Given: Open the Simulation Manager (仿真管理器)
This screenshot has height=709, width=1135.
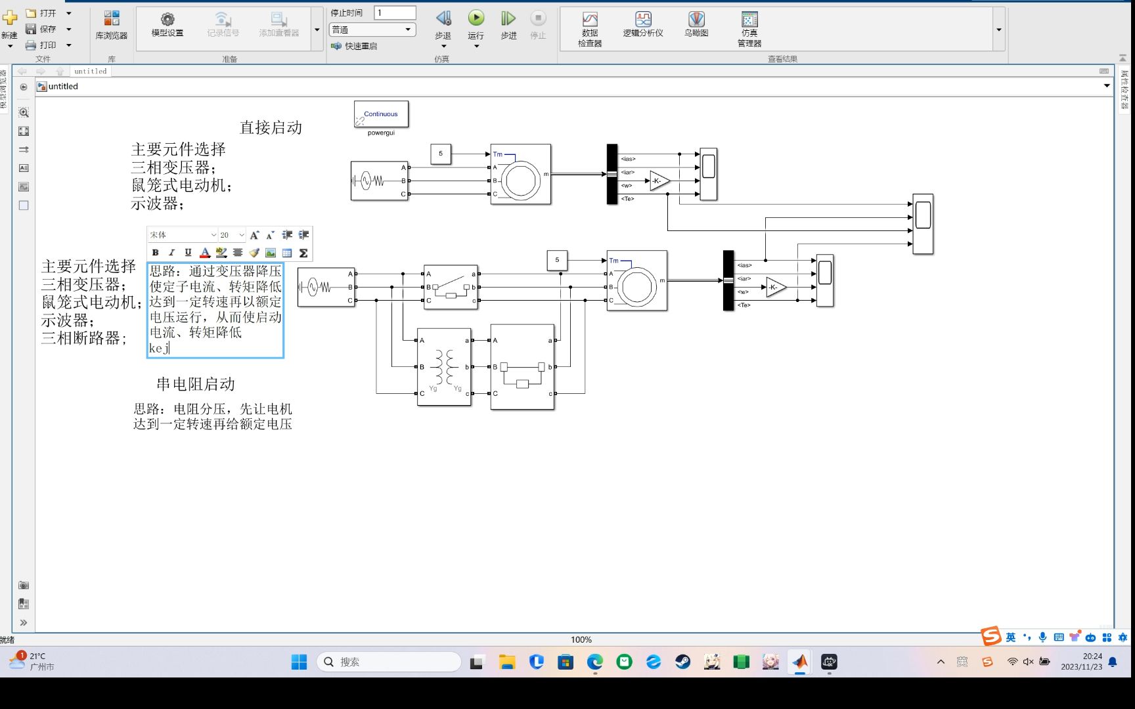Looking at the screenshot, I should point(749,29).
